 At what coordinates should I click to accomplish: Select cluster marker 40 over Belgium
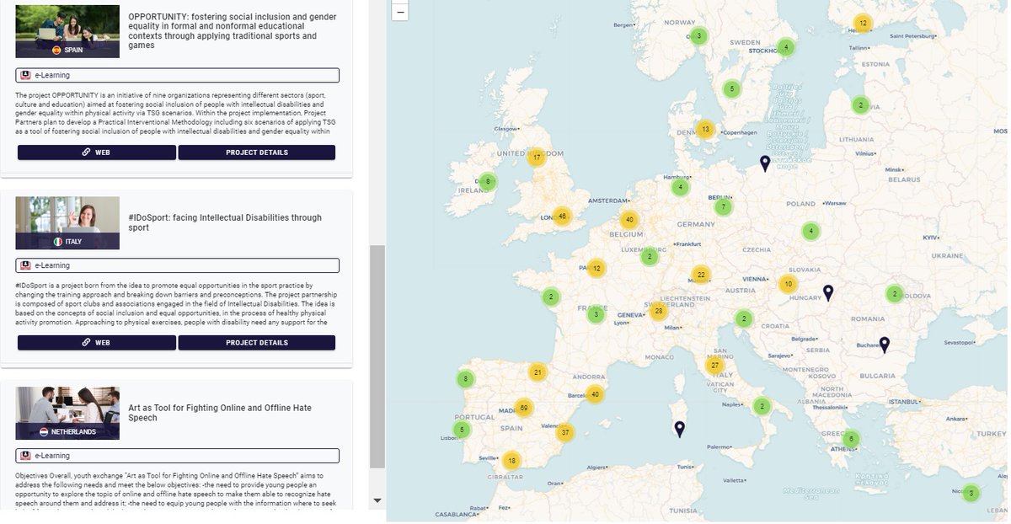629,221
